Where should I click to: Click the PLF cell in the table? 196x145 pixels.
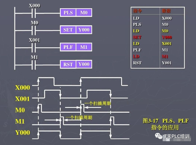click(x=137, y=50)
